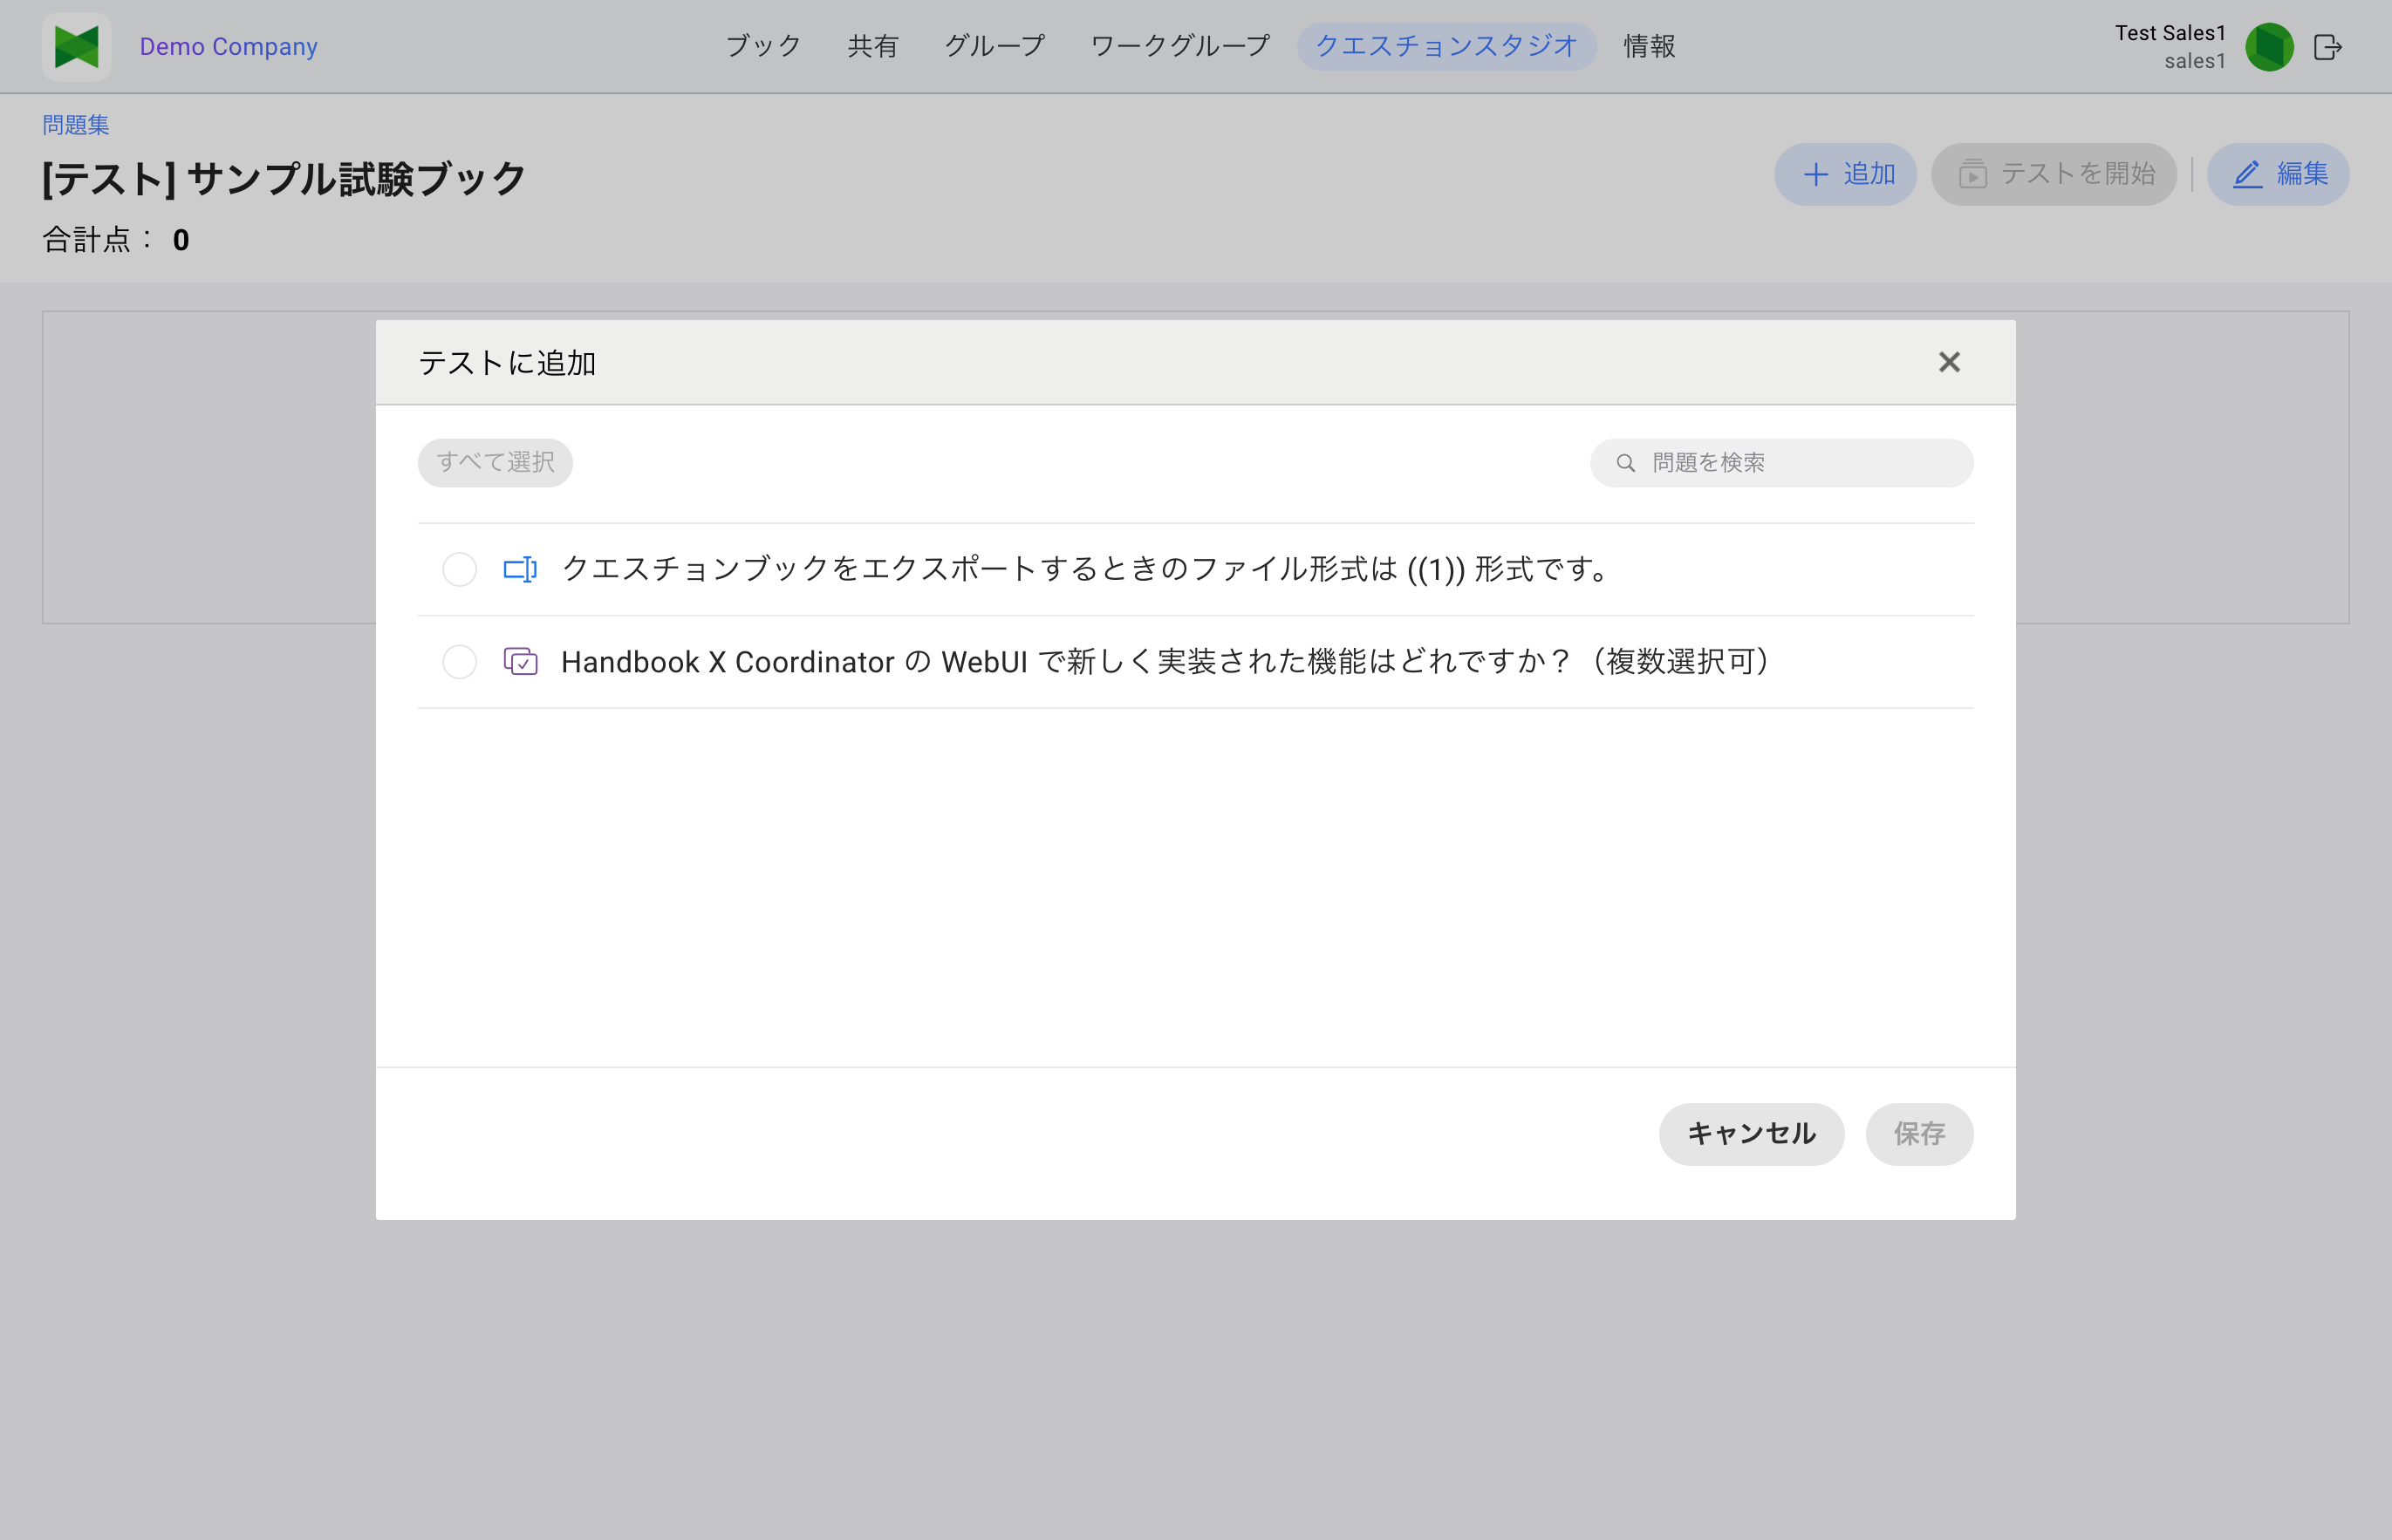Click the play icon on テストを開始
Image resolution: width=2392 pixels, height=1540 pixels.
(1972, 174)
